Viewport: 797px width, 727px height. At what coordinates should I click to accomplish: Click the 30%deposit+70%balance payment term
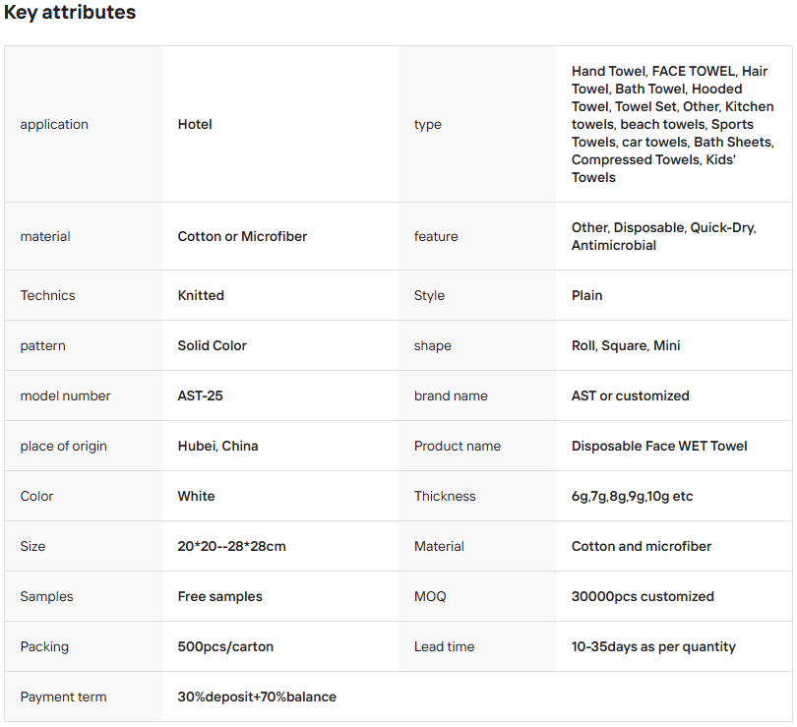[x=257, y=697]
